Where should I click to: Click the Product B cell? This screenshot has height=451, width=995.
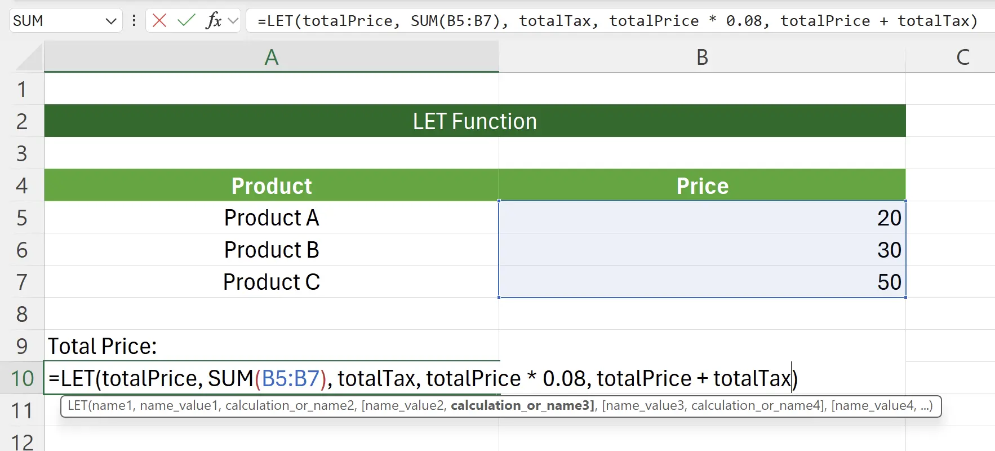pyautogui.click(x=272, y=250)
